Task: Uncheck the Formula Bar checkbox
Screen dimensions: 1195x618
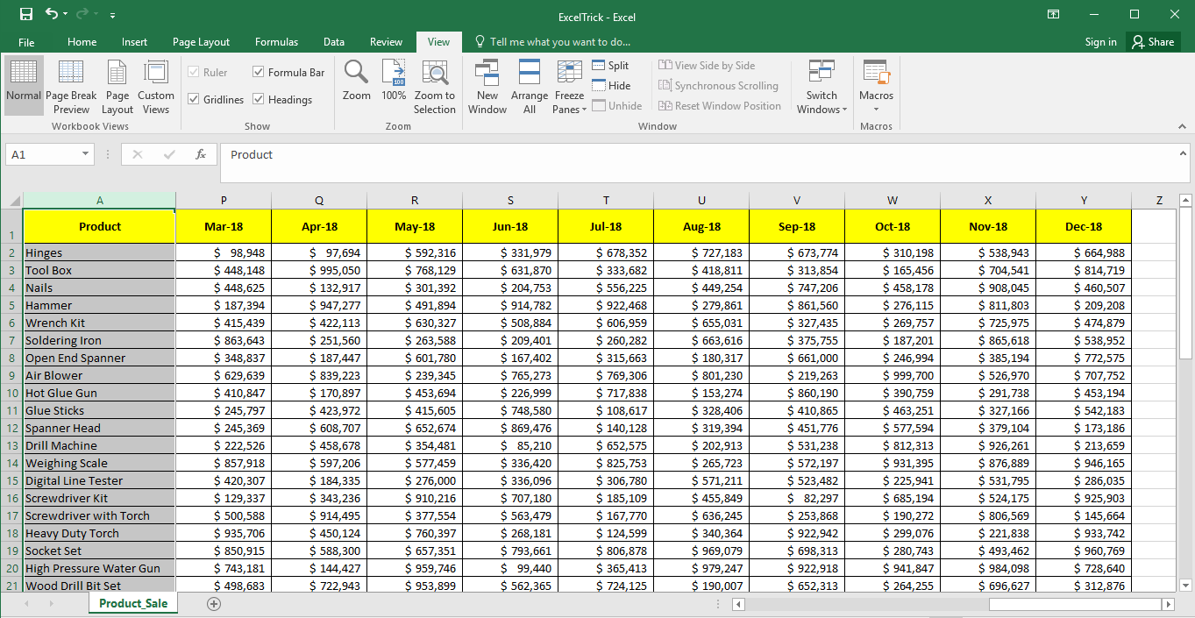Action: coord(259,73)
